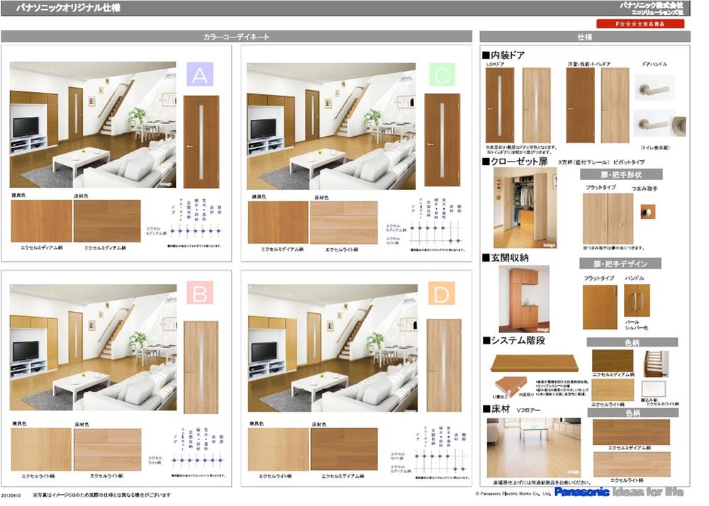
Task: Select the stair Excel Medium color swatch
Action: point(613,360)
